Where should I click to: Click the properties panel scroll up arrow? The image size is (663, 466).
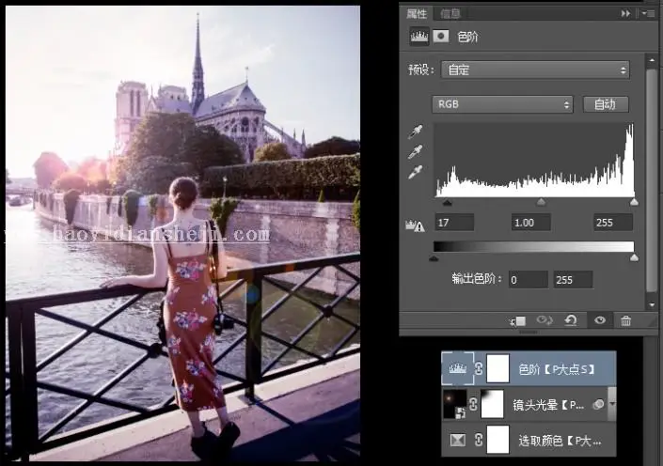[x=652, y=60]
